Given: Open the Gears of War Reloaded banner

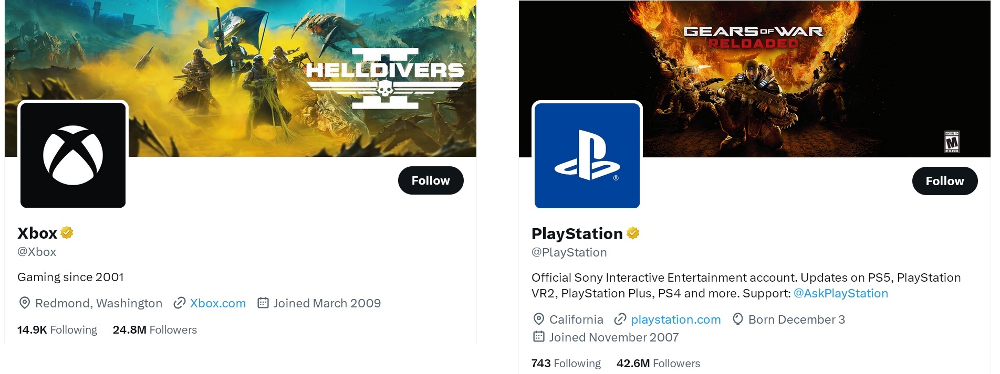Looking at the screenshot, I should [x=788, y=79].
